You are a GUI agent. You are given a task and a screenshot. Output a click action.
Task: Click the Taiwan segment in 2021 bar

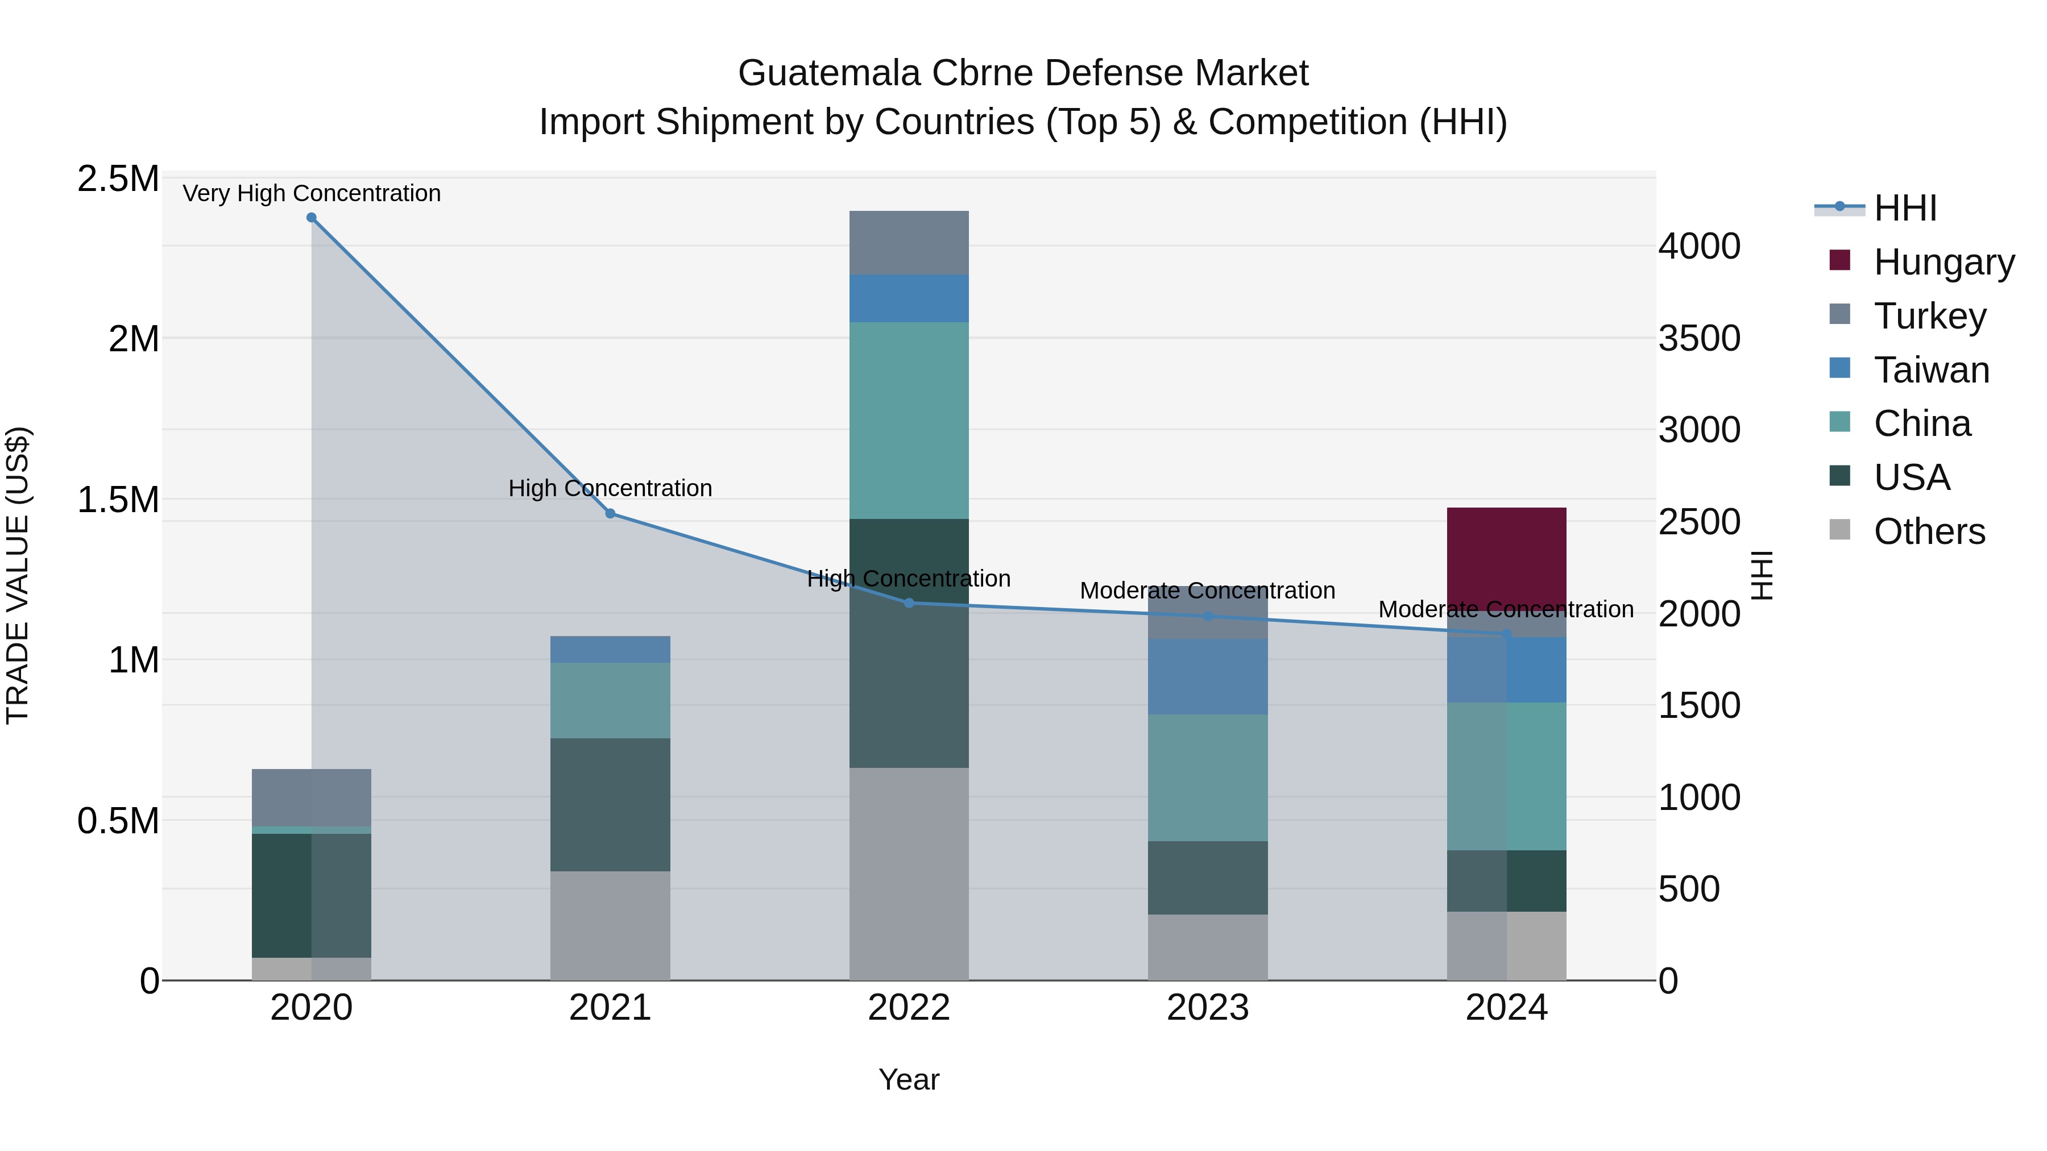610,650
